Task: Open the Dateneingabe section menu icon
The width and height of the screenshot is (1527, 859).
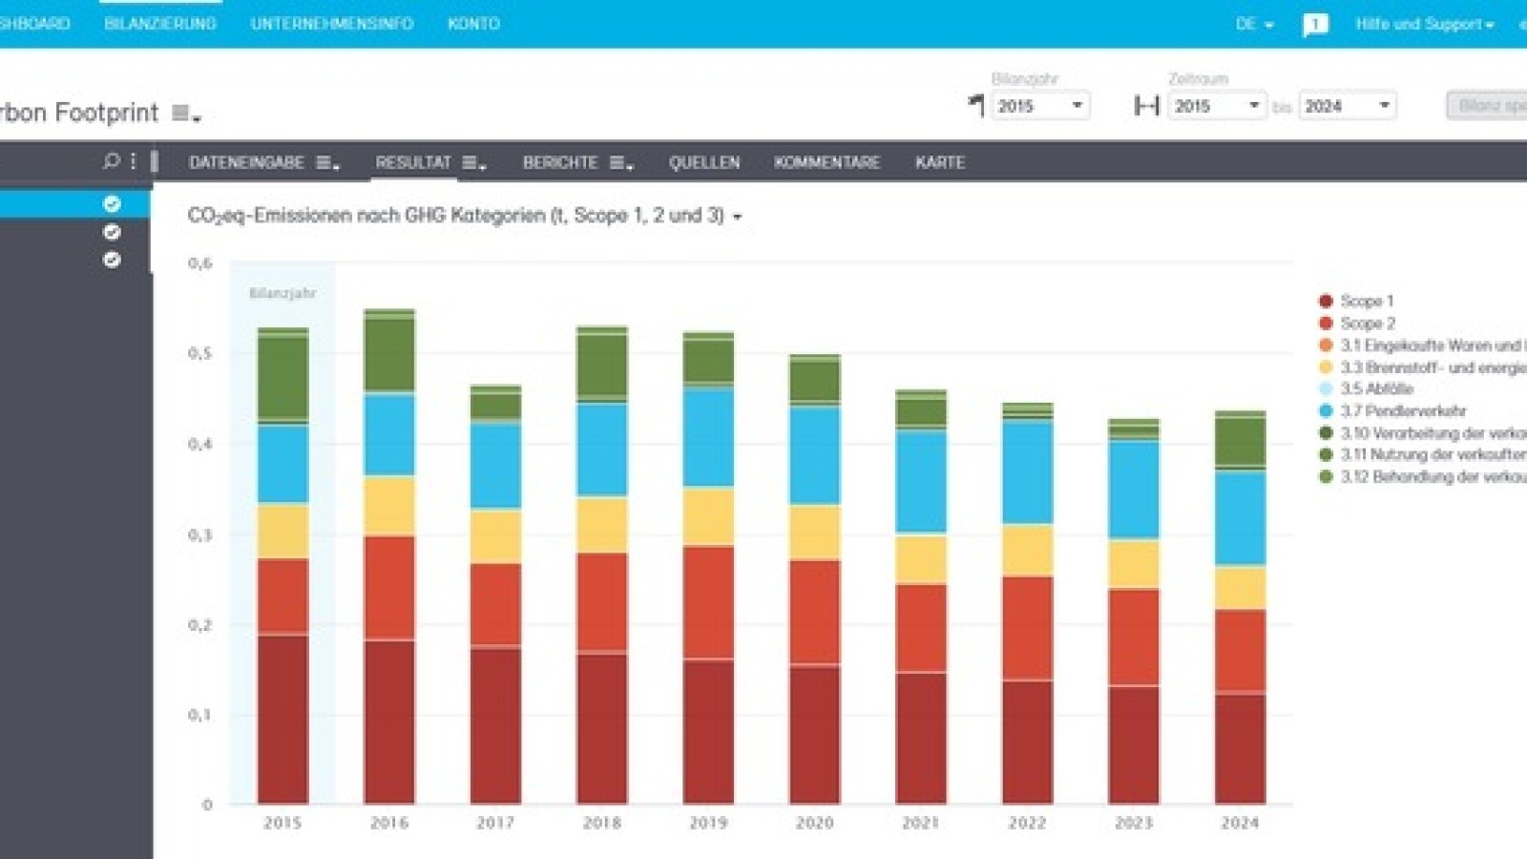Action: 324,162
